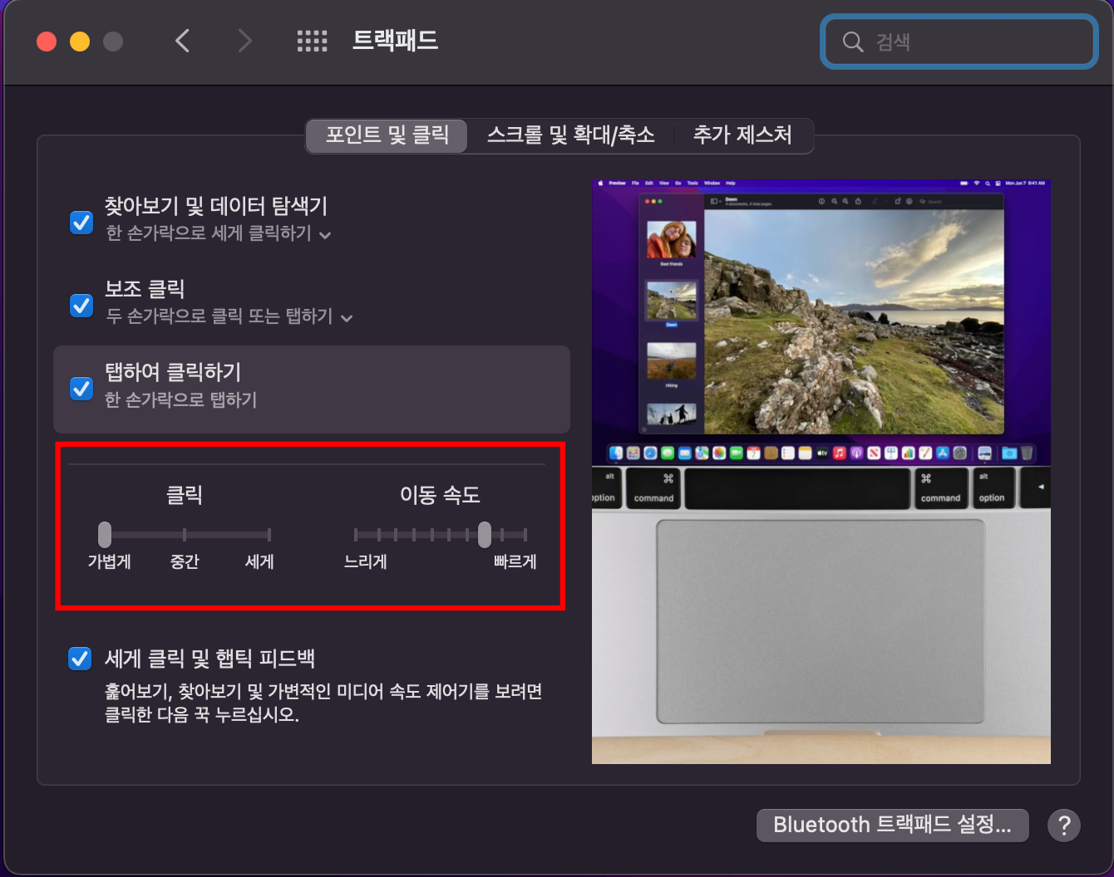Show all preferences grid icon

312,41
